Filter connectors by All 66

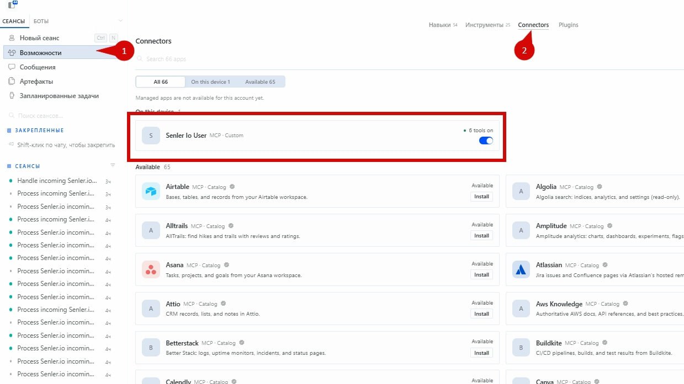161,82
